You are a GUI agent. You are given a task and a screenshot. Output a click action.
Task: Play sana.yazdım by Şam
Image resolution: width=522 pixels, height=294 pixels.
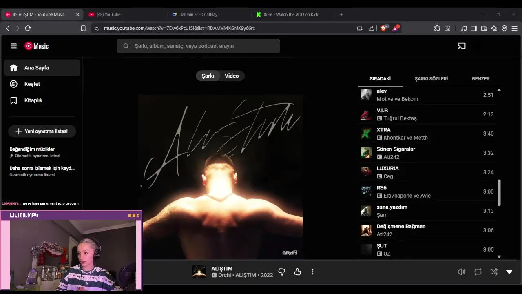tap(427, 211)
